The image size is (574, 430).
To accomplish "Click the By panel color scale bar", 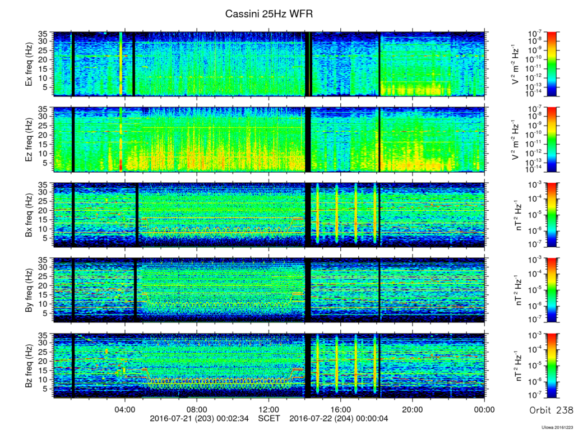I will coord(552,290).
